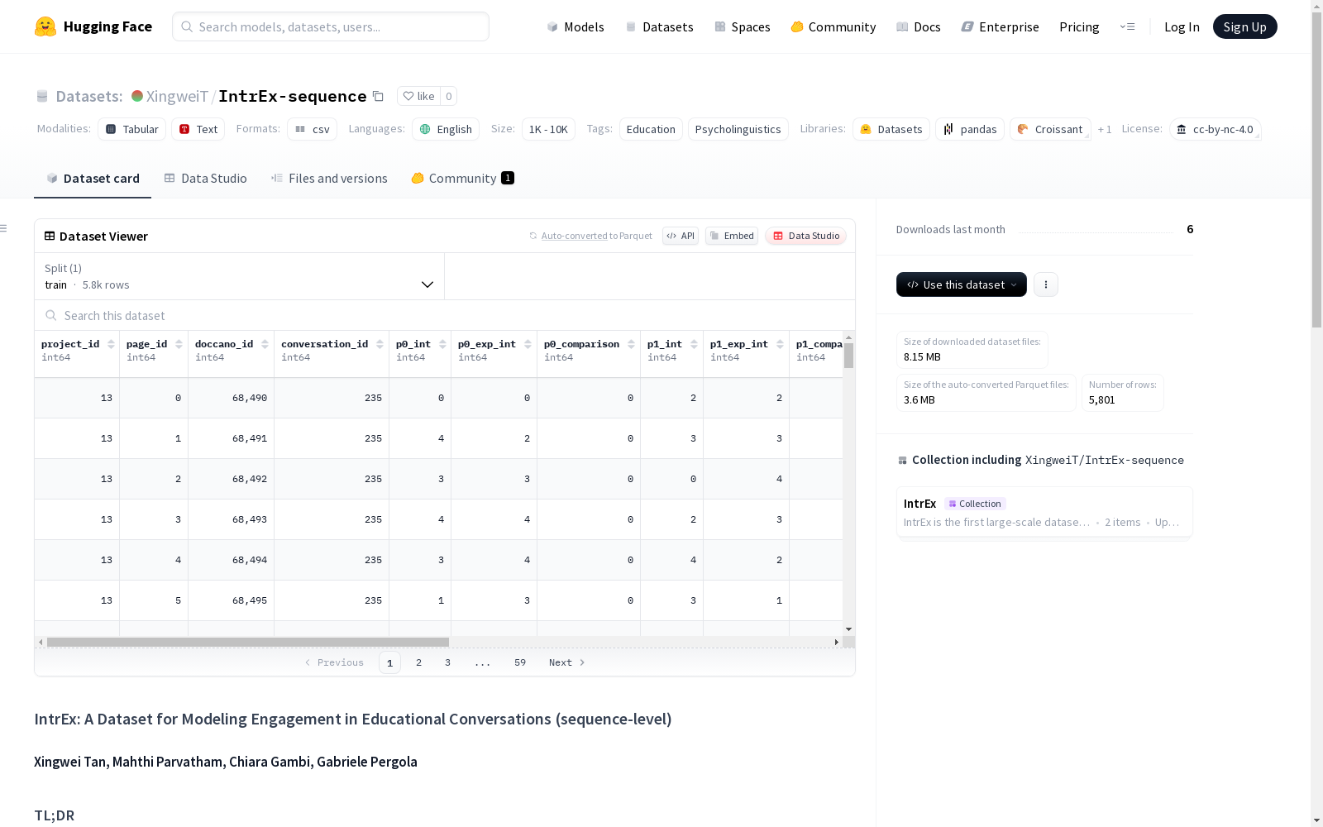Sort table by conversation_id column
The height and width of the screenshot is (827, 1323).
380,344
